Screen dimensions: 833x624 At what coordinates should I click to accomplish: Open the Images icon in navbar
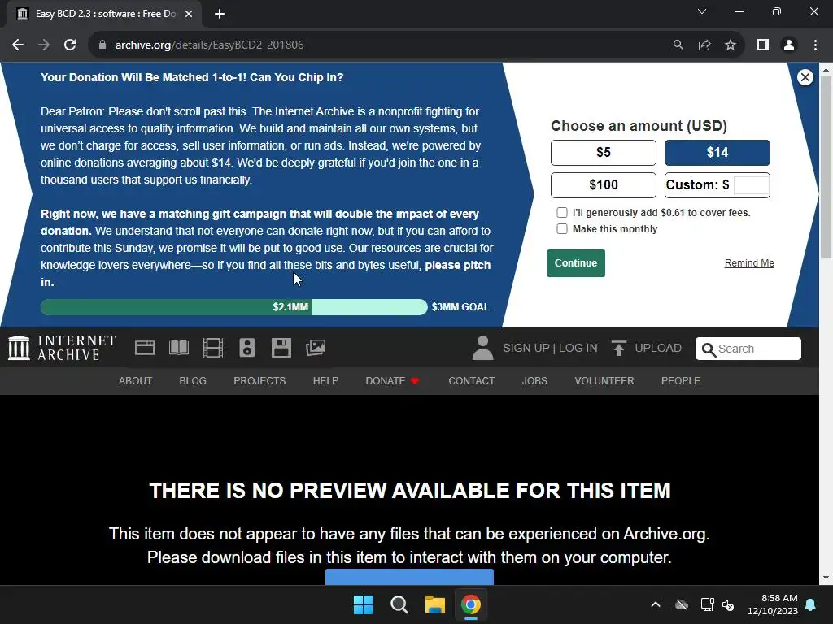[316, 348]
